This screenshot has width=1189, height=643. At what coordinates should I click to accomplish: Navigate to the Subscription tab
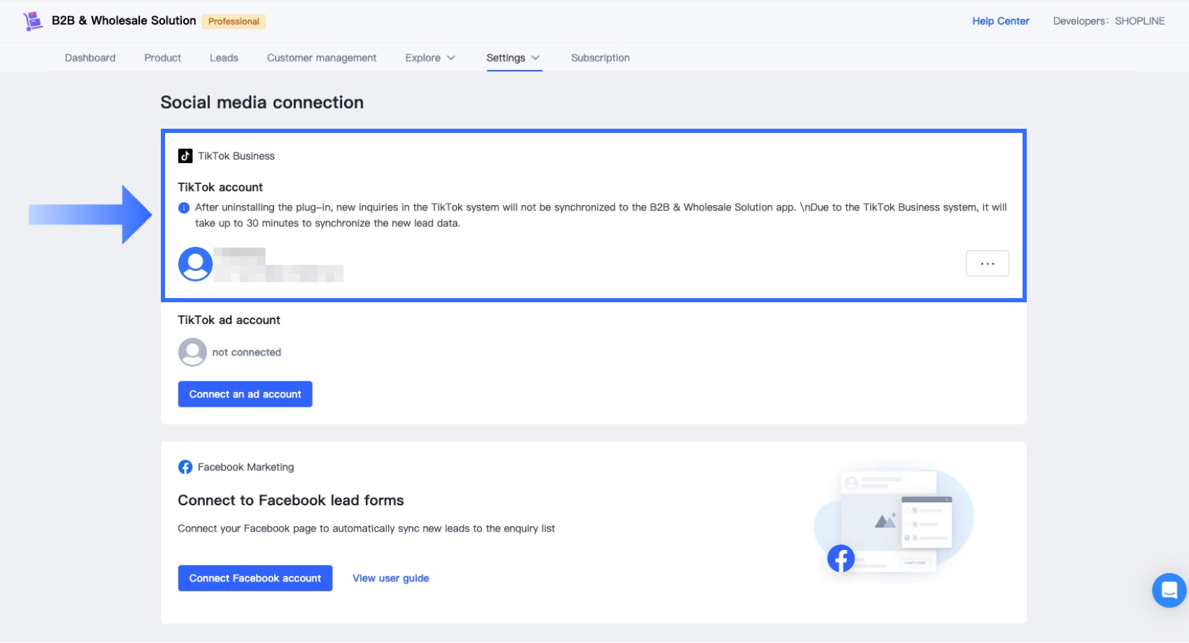click(600, 58)
